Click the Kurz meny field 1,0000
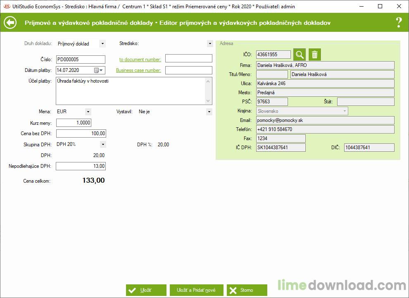Viewport: 409px width, 298px height. pos(74,123)
